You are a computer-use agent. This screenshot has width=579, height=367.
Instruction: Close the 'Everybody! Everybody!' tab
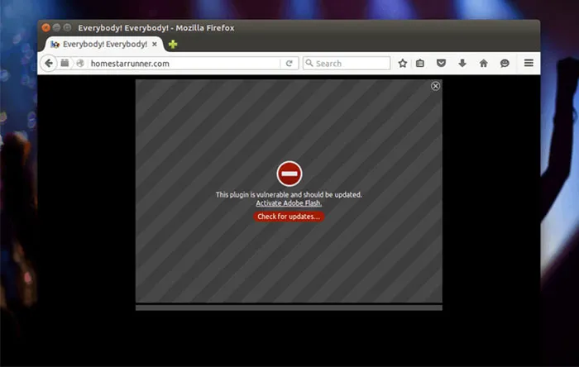point(155,44)
